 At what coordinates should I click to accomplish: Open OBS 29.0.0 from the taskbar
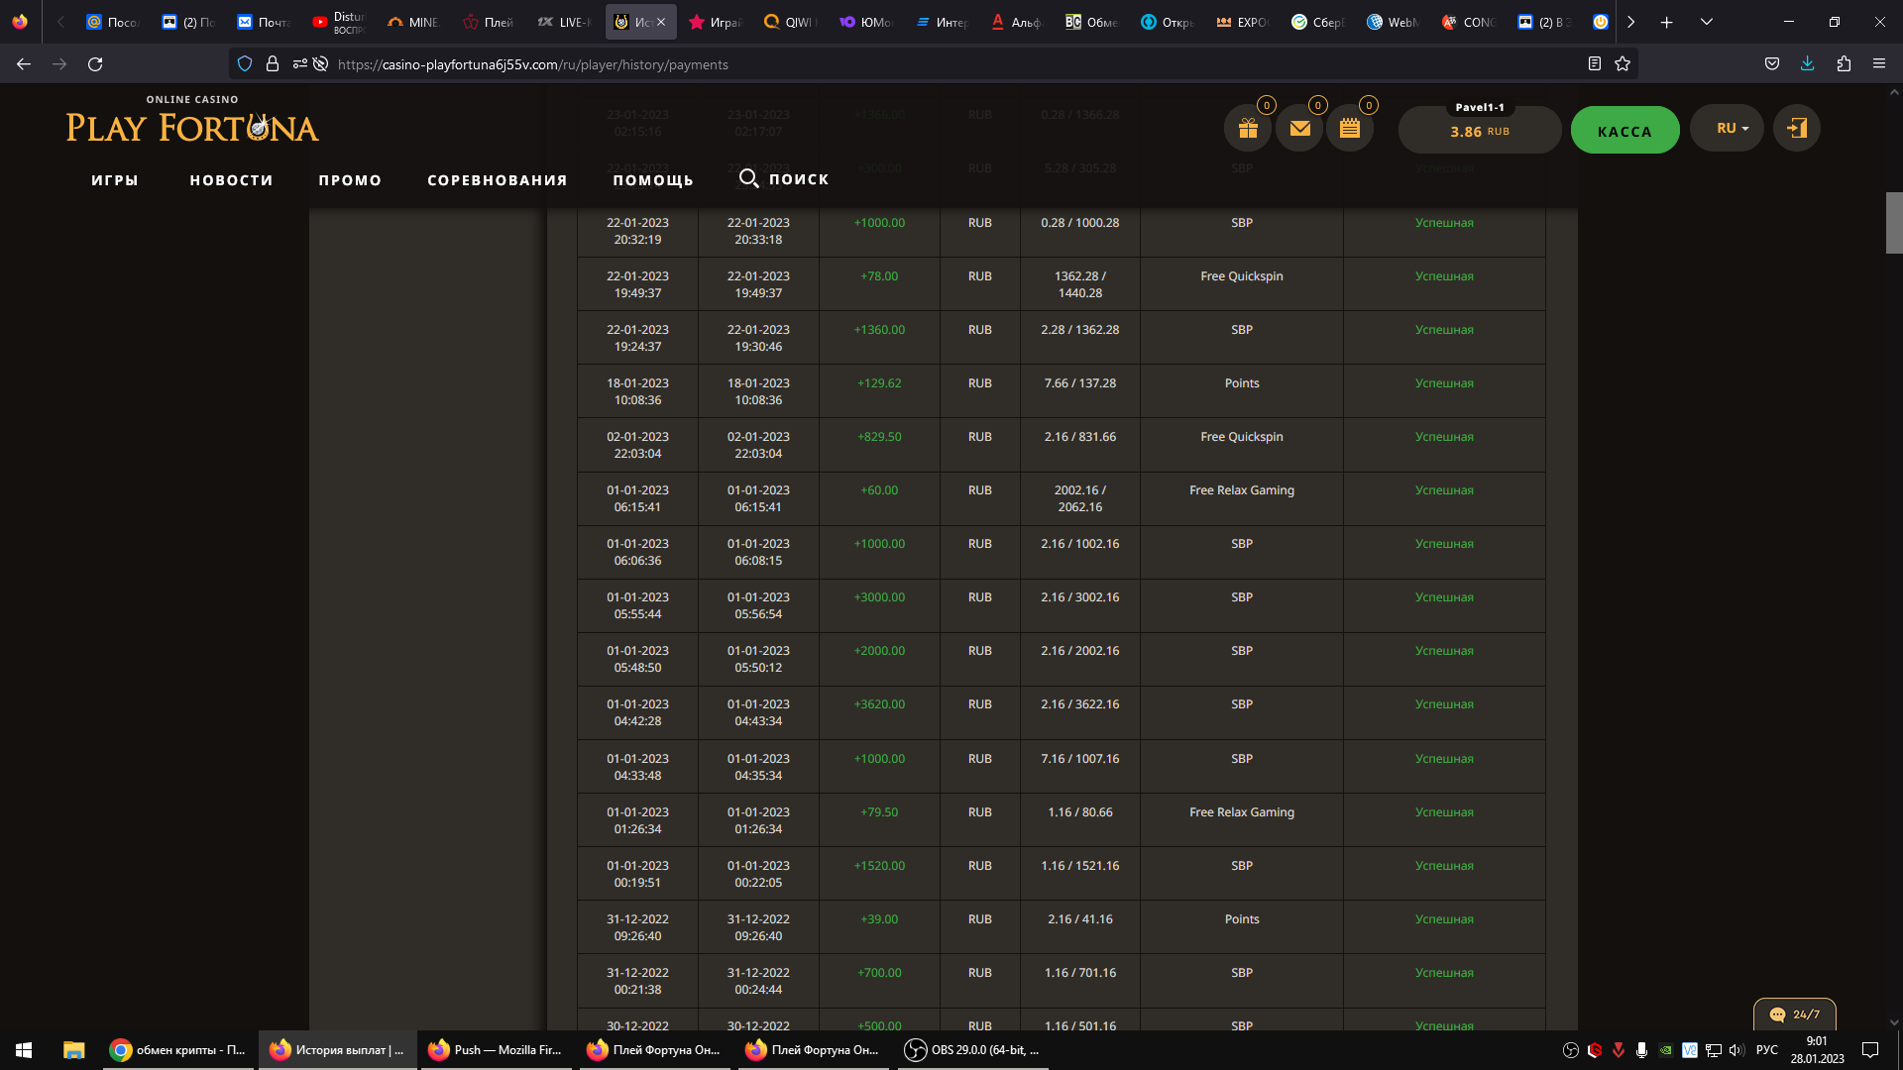tap(973, 1050)
